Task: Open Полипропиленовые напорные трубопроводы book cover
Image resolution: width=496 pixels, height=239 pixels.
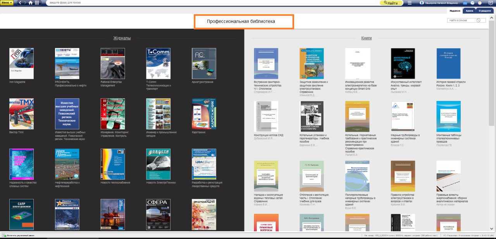Action: point(357,176)
